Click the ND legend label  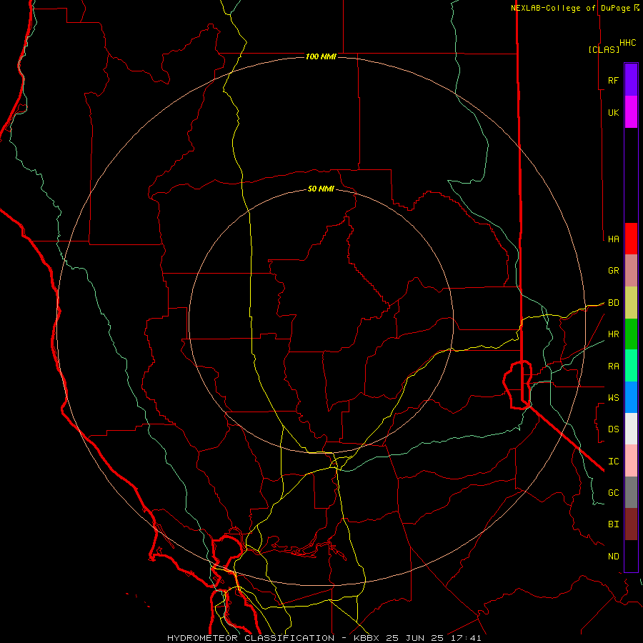coord(613,557)
